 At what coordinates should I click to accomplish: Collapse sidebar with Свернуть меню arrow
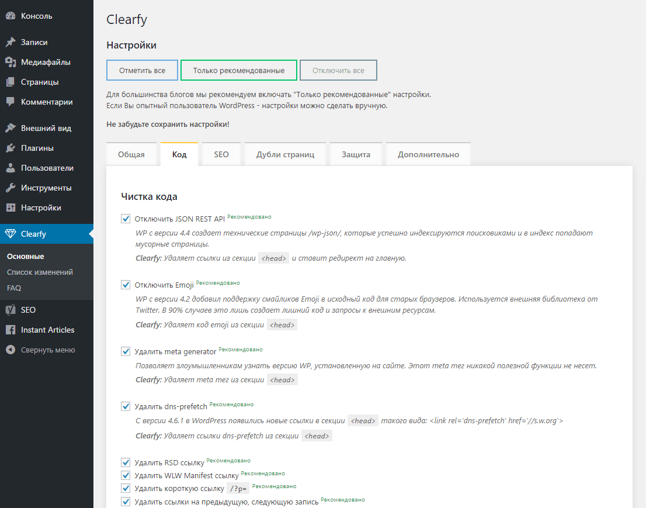click(x=11, y=350)
